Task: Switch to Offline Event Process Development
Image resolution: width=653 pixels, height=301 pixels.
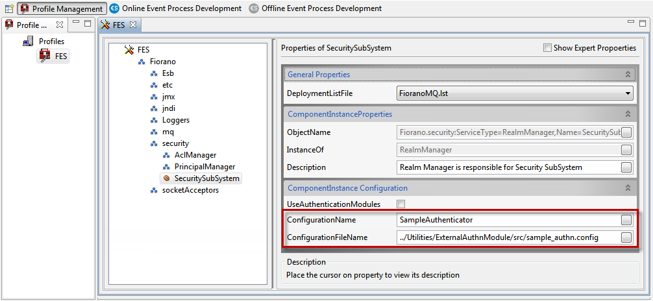Action: [315, 8]
